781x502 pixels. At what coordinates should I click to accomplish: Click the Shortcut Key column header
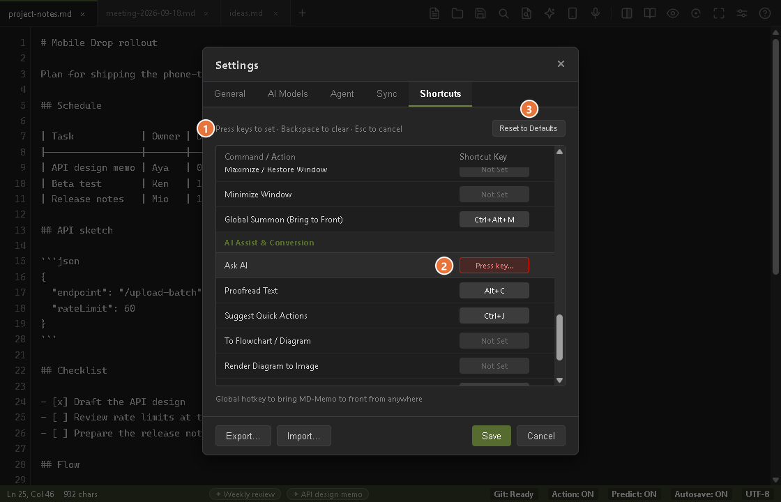pos(483,157)
